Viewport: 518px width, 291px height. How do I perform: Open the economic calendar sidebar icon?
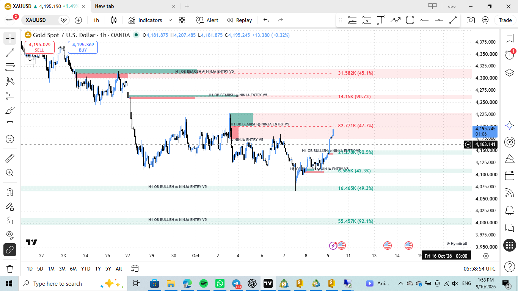[509, 175]
